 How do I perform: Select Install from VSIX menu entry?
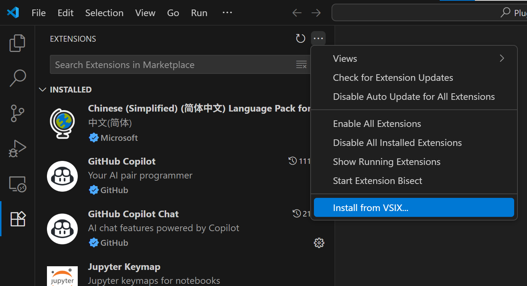414,208
